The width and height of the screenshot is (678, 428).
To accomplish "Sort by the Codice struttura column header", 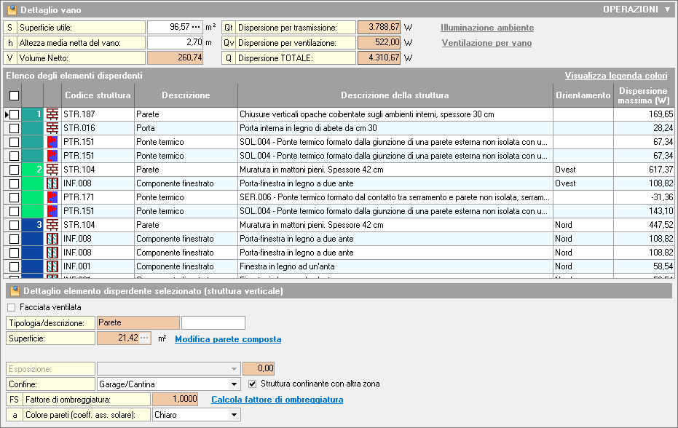I will click(98, 95).
